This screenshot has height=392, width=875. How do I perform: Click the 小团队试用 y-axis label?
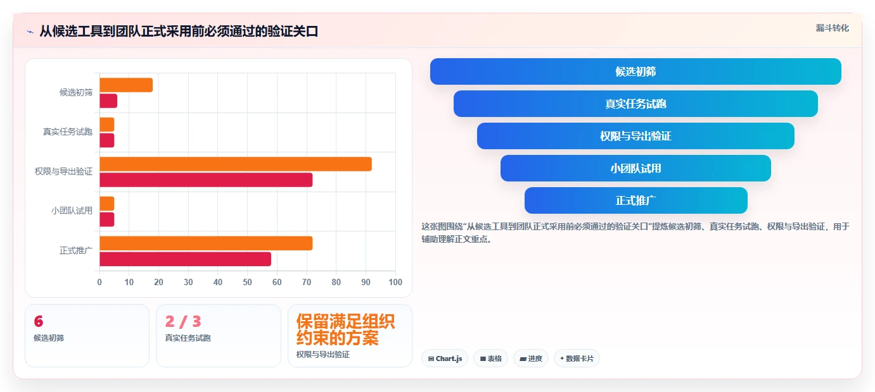tap(72, 211)
